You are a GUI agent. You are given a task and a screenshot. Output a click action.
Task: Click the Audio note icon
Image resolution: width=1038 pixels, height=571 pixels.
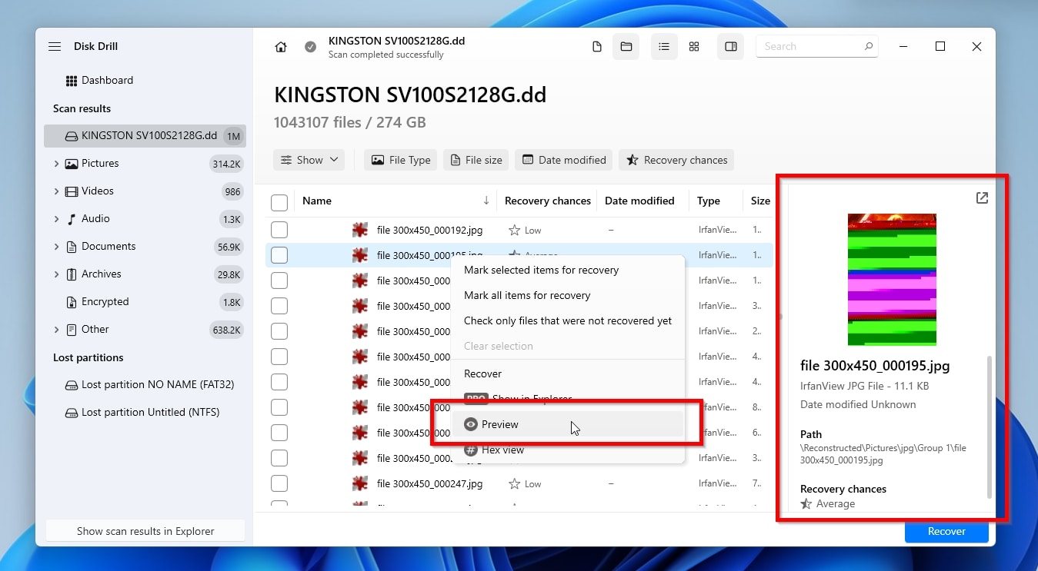pos(72,219)
